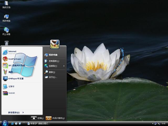Expand hidden system tray icons arrow
Image resolution: width=168 pixels, height=126 pixels.
coord(153,124)
